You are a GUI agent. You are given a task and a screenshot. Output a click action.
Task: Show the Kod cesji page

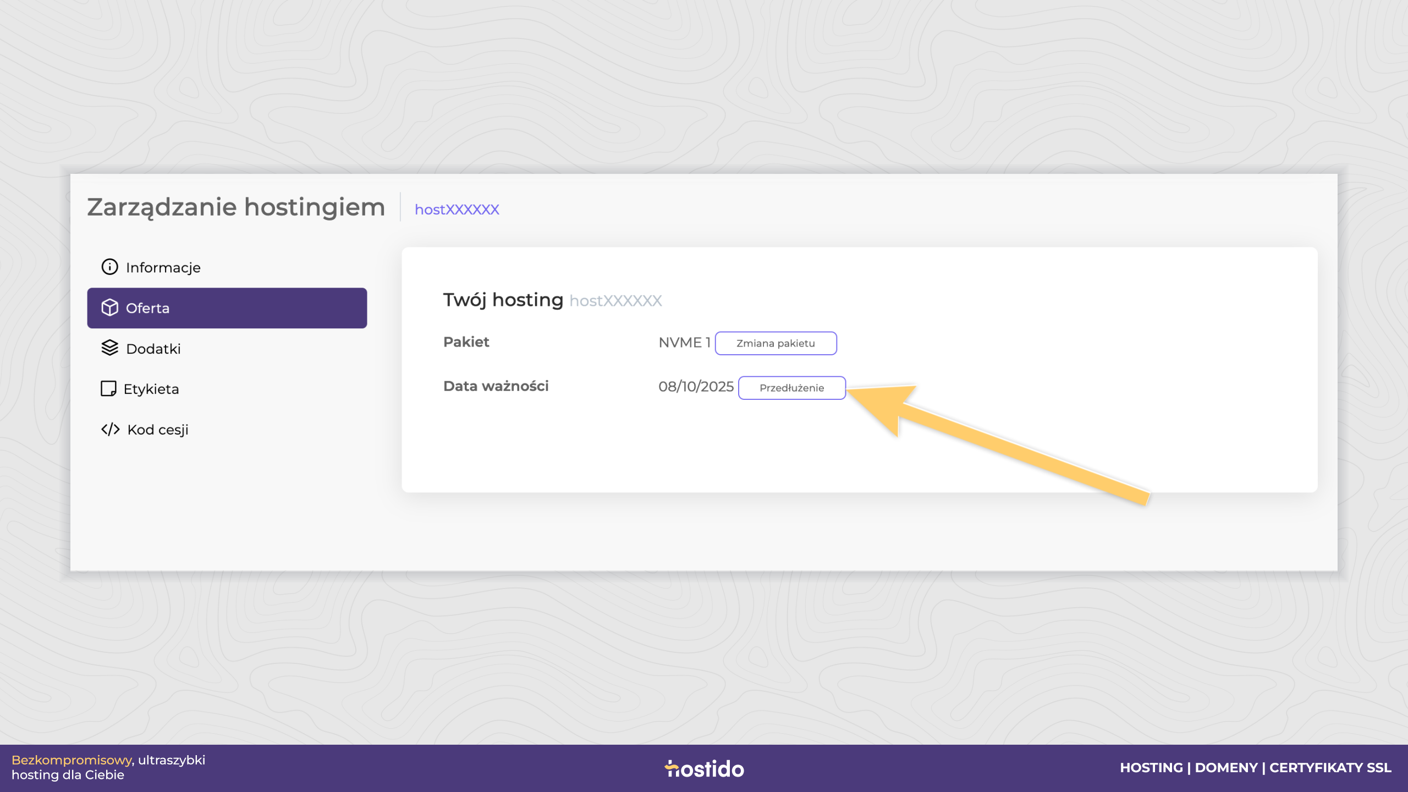(x=227, y=430)
